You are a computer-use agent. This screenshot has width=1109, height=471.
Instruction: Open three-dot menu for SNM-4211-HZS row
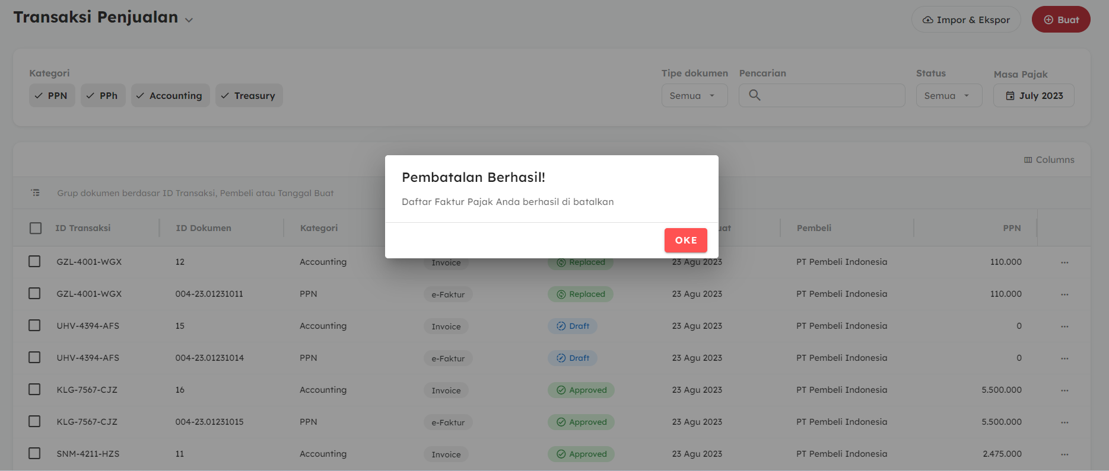(x=1064, y=454)
